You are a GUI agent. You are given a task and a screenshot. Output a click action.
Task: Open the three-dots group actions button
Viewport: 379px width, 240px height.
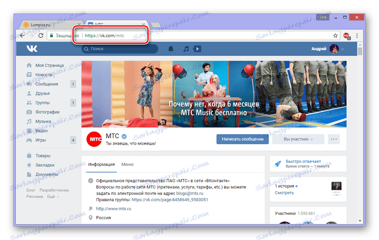pyautogui.click(x=334, y=139)
